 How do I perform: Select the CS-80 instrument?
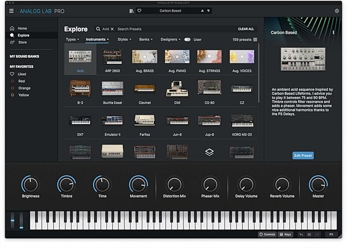209,92
